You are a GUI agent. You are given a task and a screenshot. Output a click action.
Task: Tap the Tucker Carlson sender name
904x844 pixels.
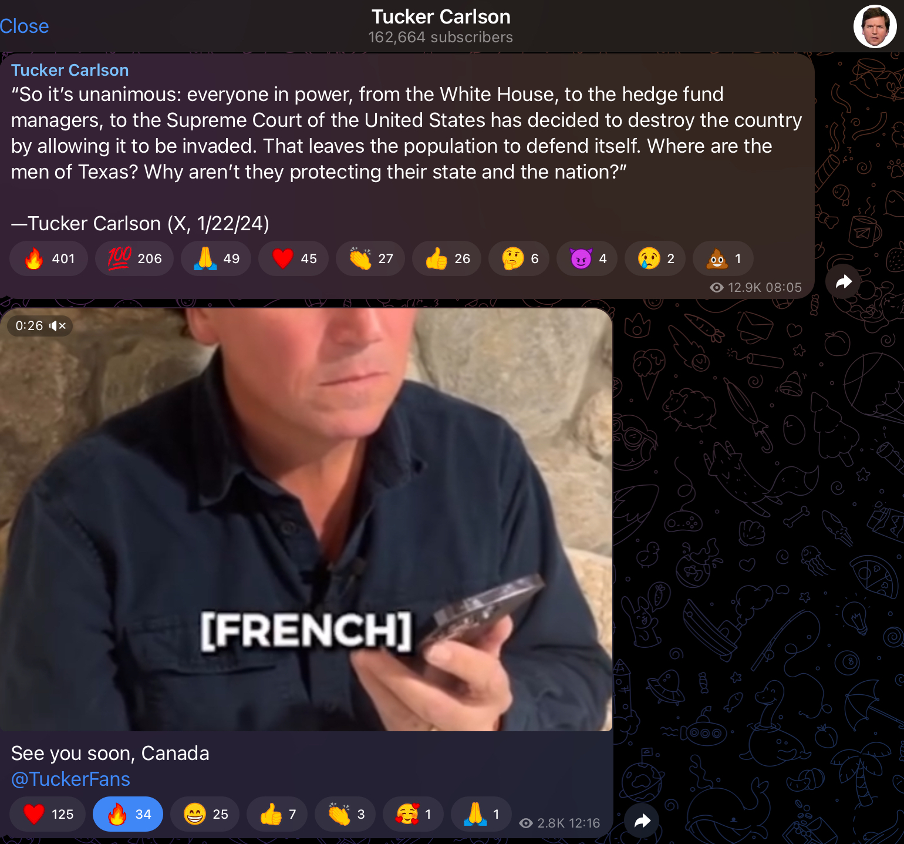click(70, 70)
